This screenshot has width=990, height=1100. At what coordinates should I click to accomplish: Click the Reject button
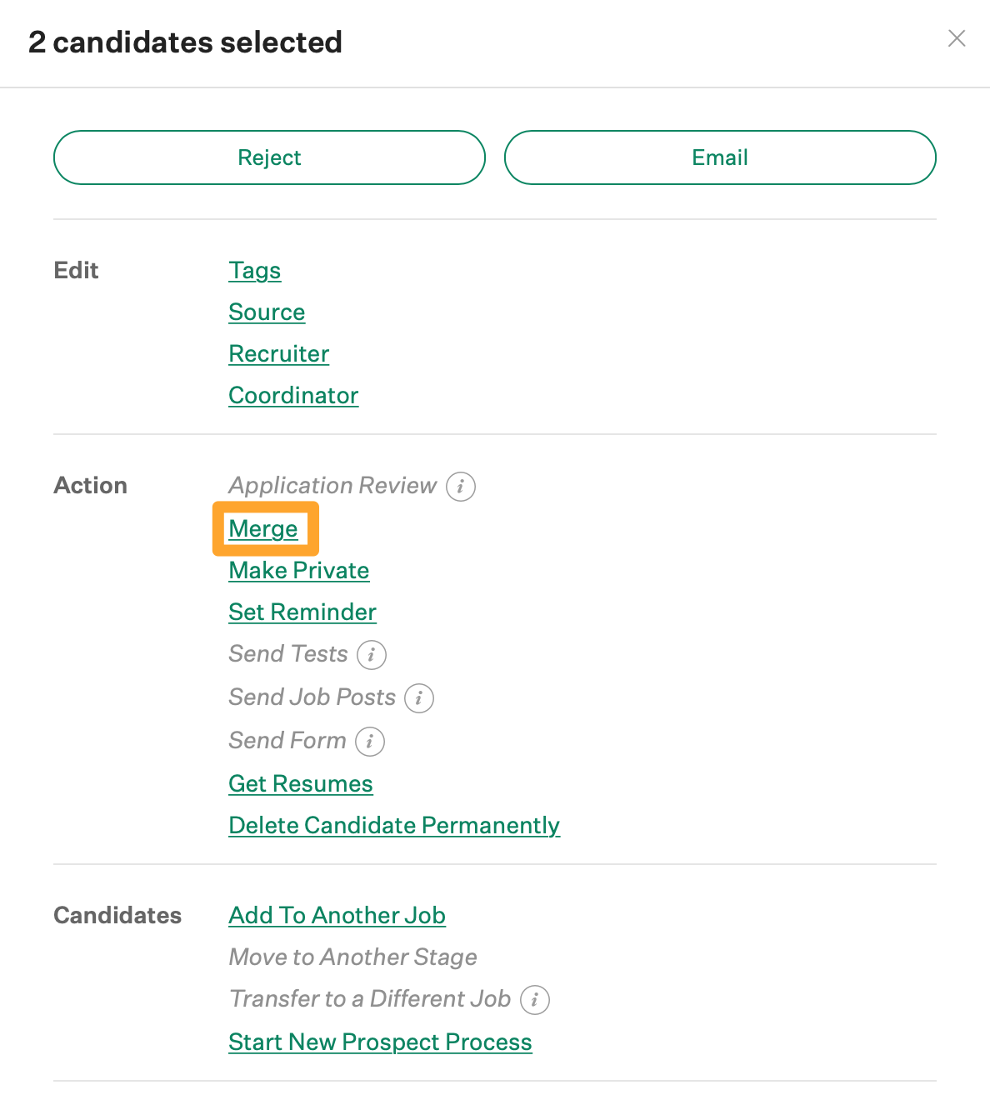(269, 157)
